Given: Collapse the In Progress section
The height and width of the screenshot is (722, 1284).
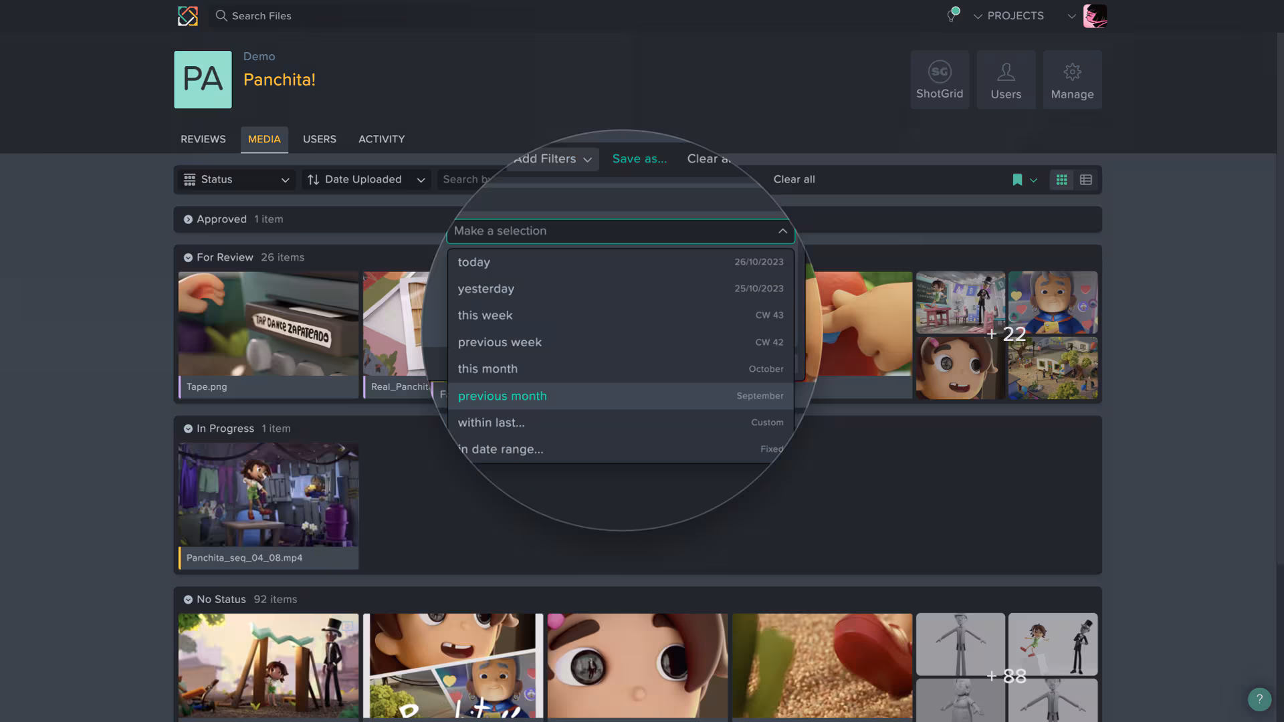Looking at the screenshot, I should point(187,429).
